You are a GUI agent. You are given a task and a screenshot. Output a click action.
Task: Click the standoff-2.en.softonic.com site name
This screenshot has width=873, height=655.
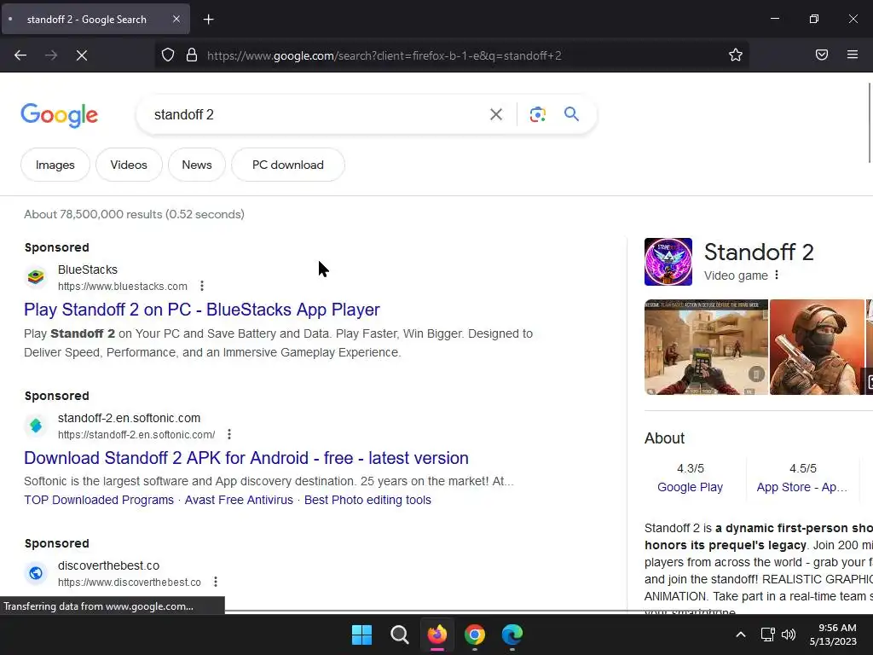coord(130,418)
